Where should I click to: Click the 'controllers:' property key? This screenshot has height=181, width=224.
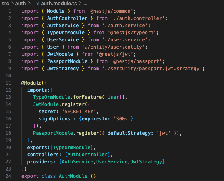[x=44, y=155]
